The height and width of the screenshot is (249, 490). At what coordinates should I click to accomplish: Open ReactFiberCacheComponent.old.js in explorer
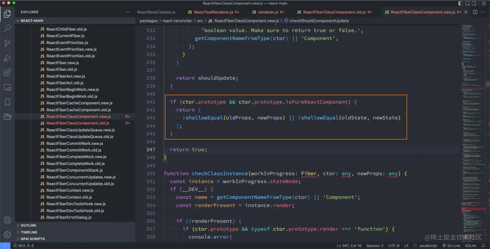point(75,110)
